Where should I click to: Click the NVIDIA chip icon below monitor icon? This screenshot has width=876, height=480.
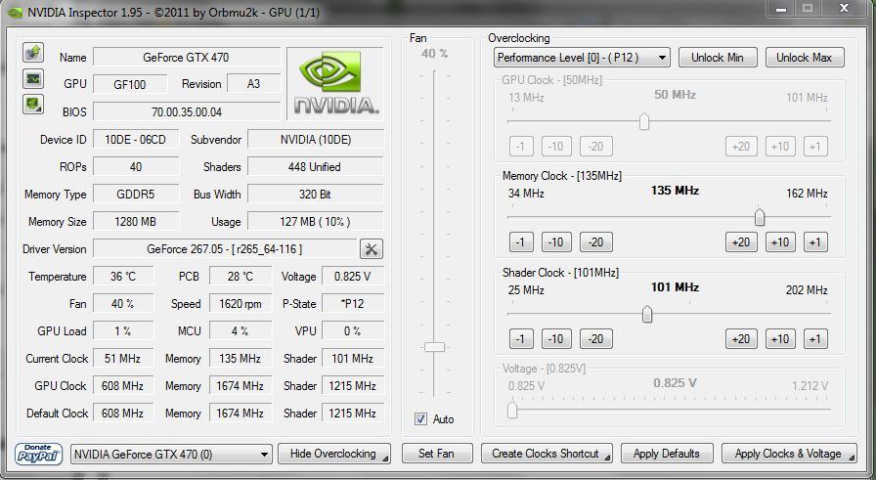point(33,104)
